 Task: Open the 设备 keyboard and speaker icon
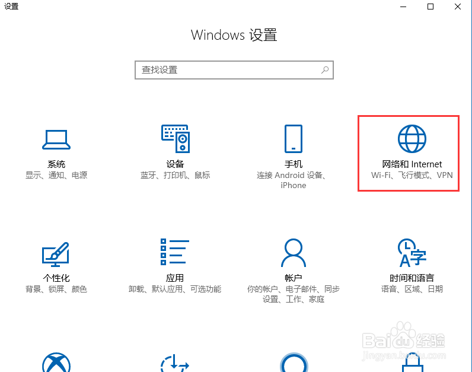click(x=176, y=139)
